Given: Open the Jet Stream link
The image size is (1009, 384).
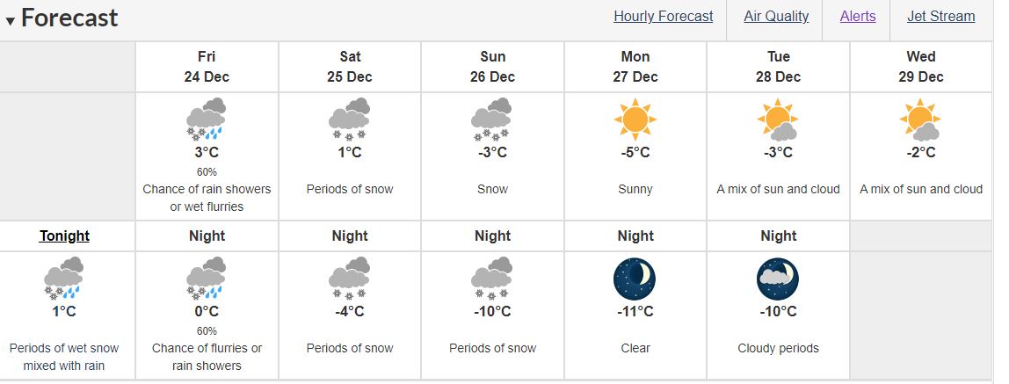Looking at the screenshot, I should pos(940,17).
